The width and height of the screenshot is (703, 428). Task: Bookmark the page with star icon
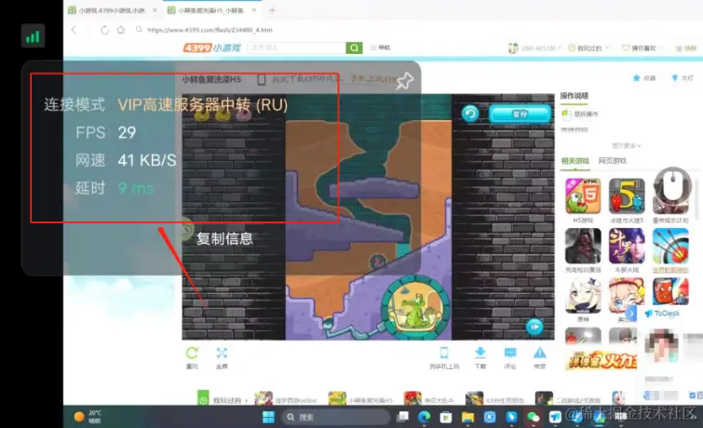click(x=121, y=30)
